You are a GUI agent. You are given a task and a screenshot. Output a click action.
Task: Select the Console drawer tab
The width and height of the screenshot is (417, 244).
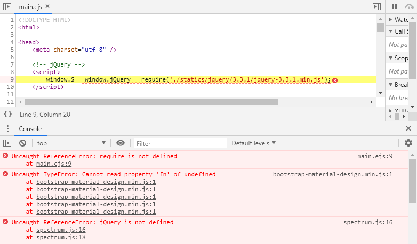[x=30, y=129]
